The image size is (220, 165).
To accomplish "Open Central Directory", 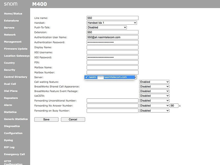I will click(x=15, y=77).
